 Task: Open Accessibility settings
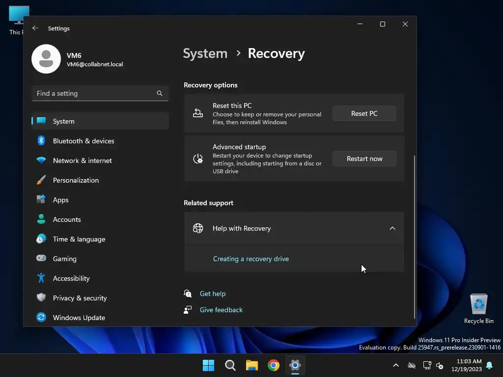pyautogui.click(x=100, y=278)
